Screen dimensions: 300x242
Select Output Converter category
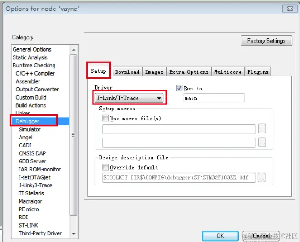tap(37, 90)
